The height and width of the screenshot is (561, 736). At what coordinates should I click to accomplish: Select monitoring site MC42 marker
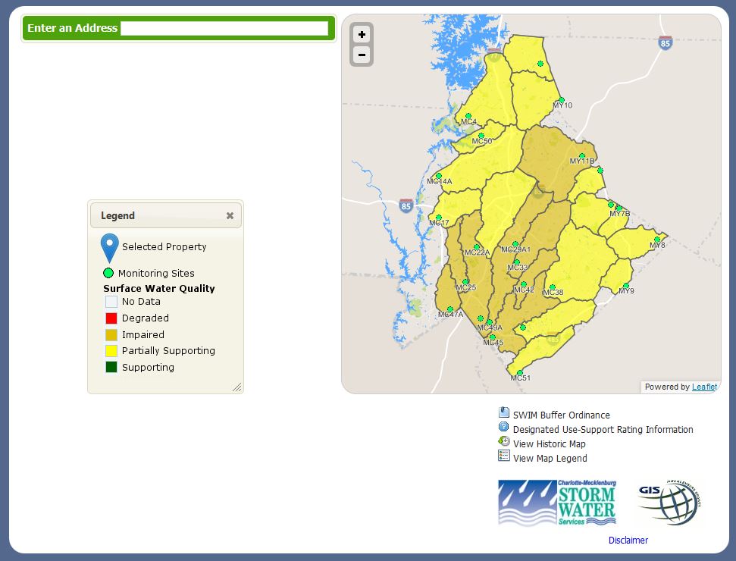tap(523, 284)
